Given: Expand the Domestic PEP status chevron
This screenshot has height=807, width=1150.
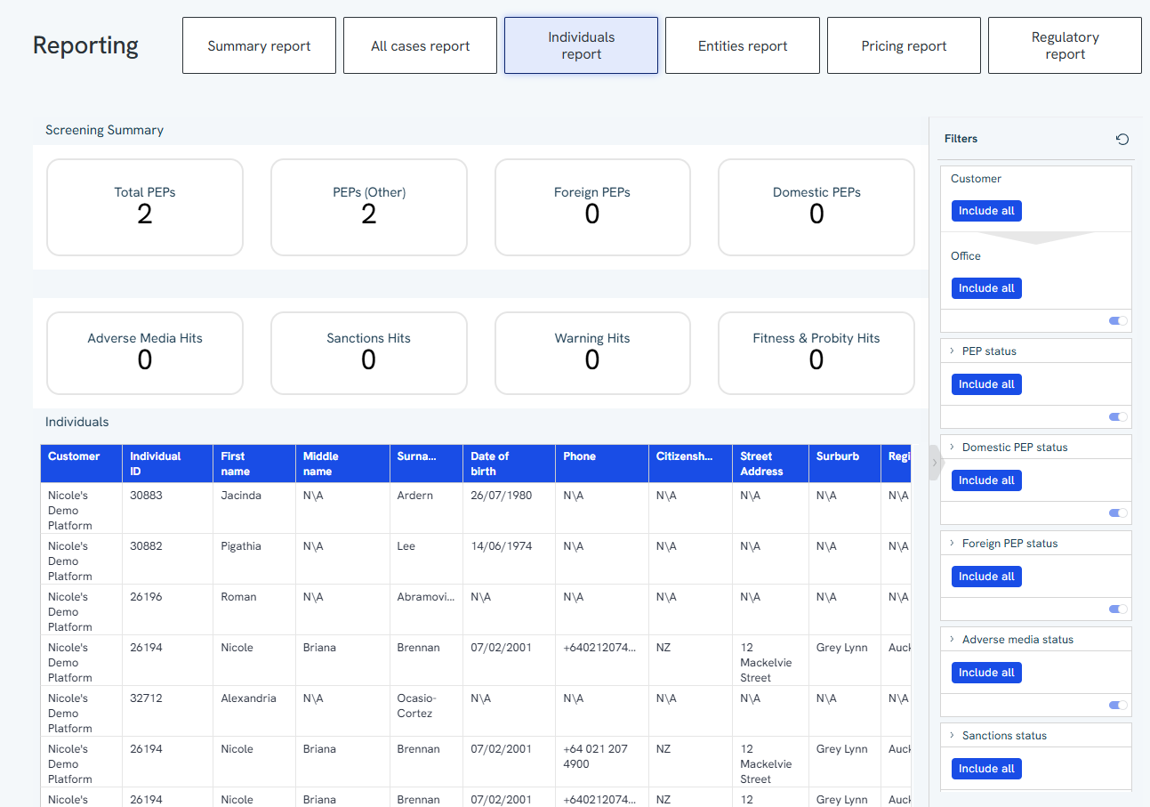Looking at the screenshot, I should 953,448.
